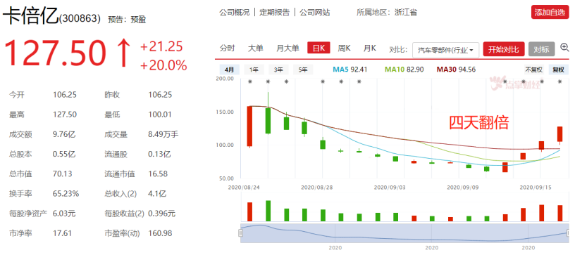Switch to the 分时 chart tab
This screenshot has width=575, height=255.
coord(228,48)
